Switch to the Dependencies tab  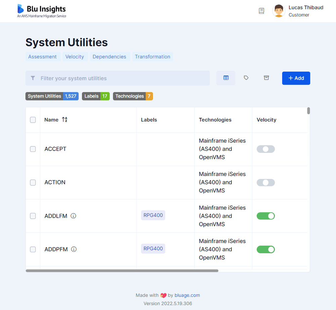click(x=109, y=56)
